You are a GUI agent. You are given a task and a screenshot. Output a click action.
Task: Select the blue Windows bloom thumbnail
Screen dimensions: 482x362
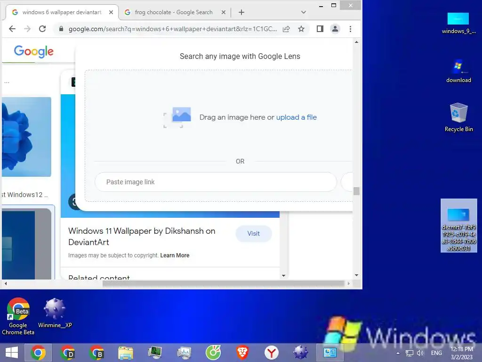point(26,137)
